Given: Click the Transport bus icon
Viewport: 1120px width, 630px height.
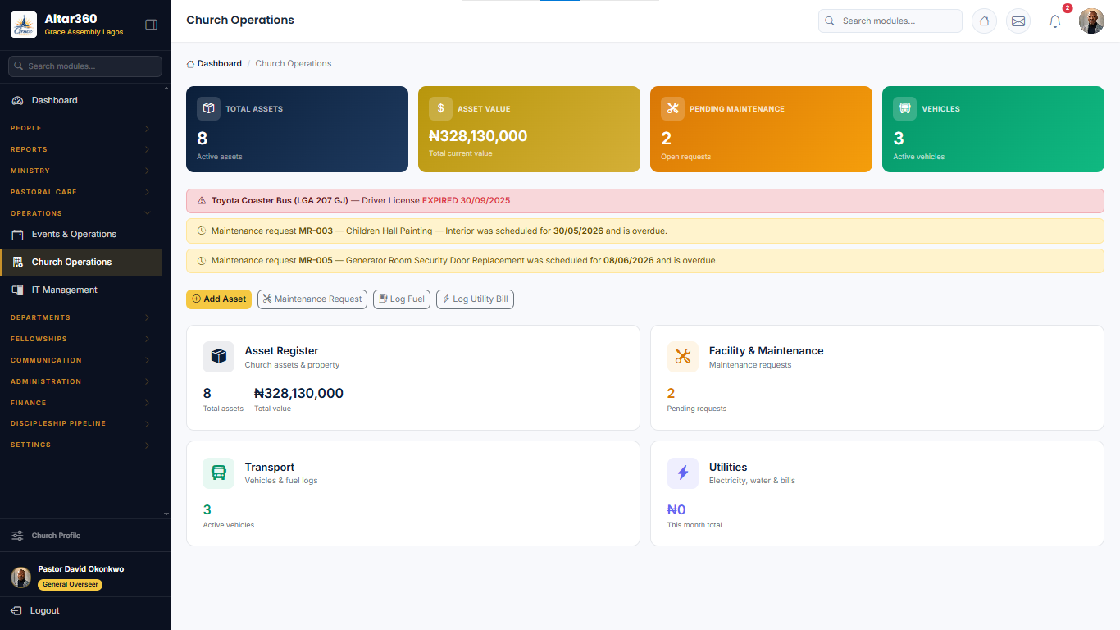Looking at the screenshot, I should pyautogui.click(x=218, y=473).
